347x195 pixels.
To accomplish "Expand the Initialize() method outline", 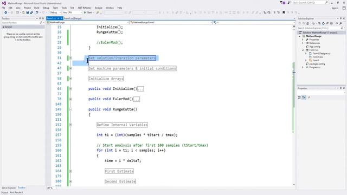I will [x=70, y=89].
